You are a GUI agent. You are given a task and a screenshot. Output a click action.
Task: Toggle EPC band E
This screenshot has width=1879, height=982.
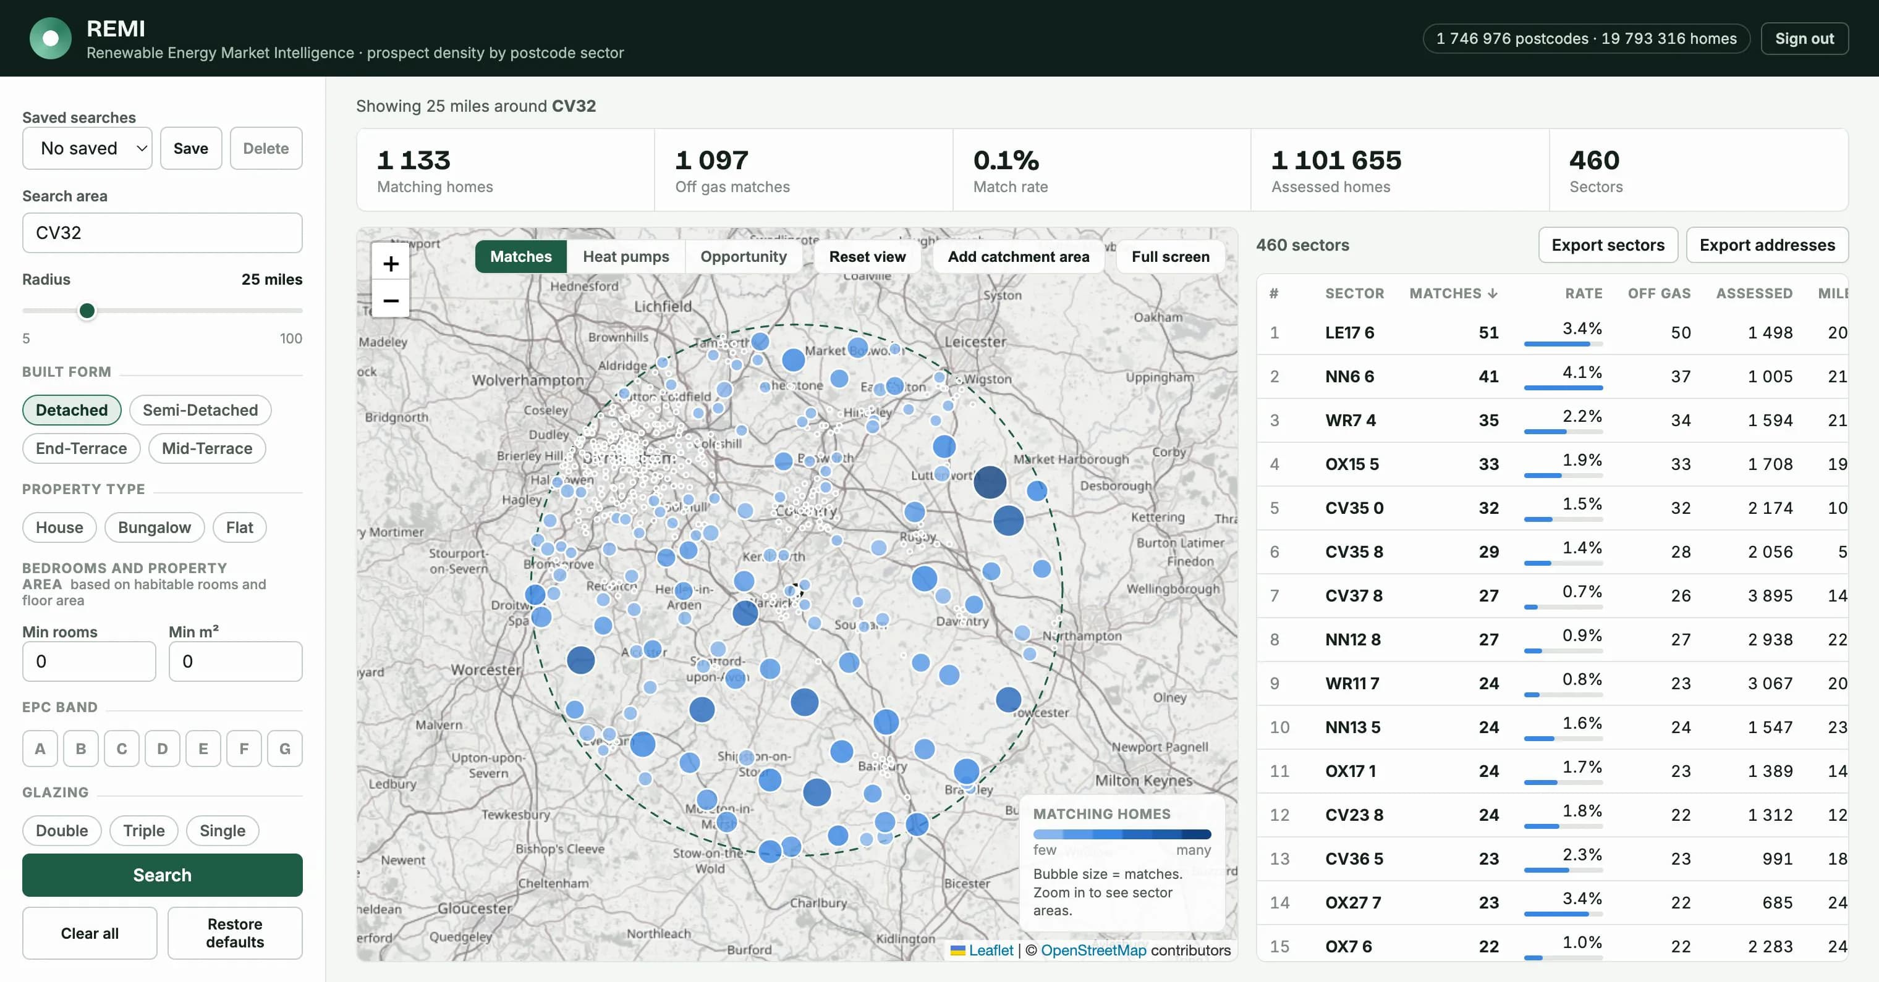pyautogui.click(x=203, y=749)
